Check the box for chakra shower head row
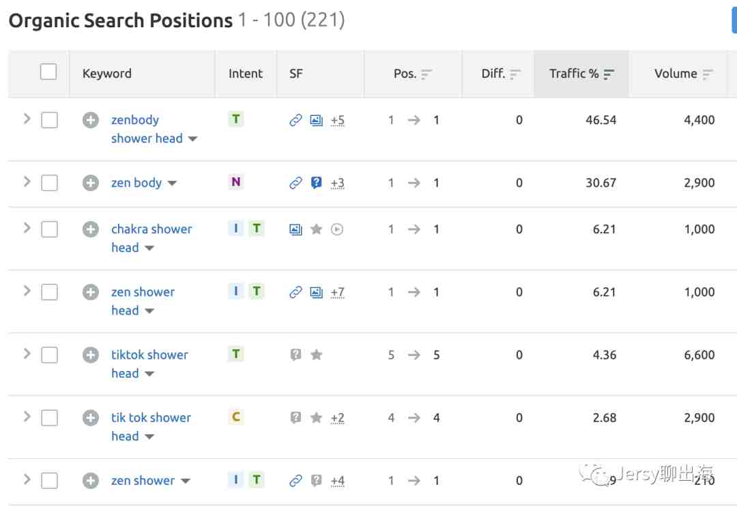This screenshot has width=737, height=508. [49, 230]
